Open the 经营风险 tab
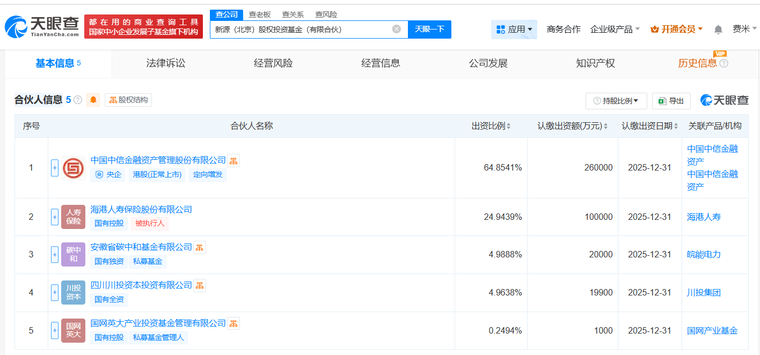The image size is (760, 355). (273, 63)
